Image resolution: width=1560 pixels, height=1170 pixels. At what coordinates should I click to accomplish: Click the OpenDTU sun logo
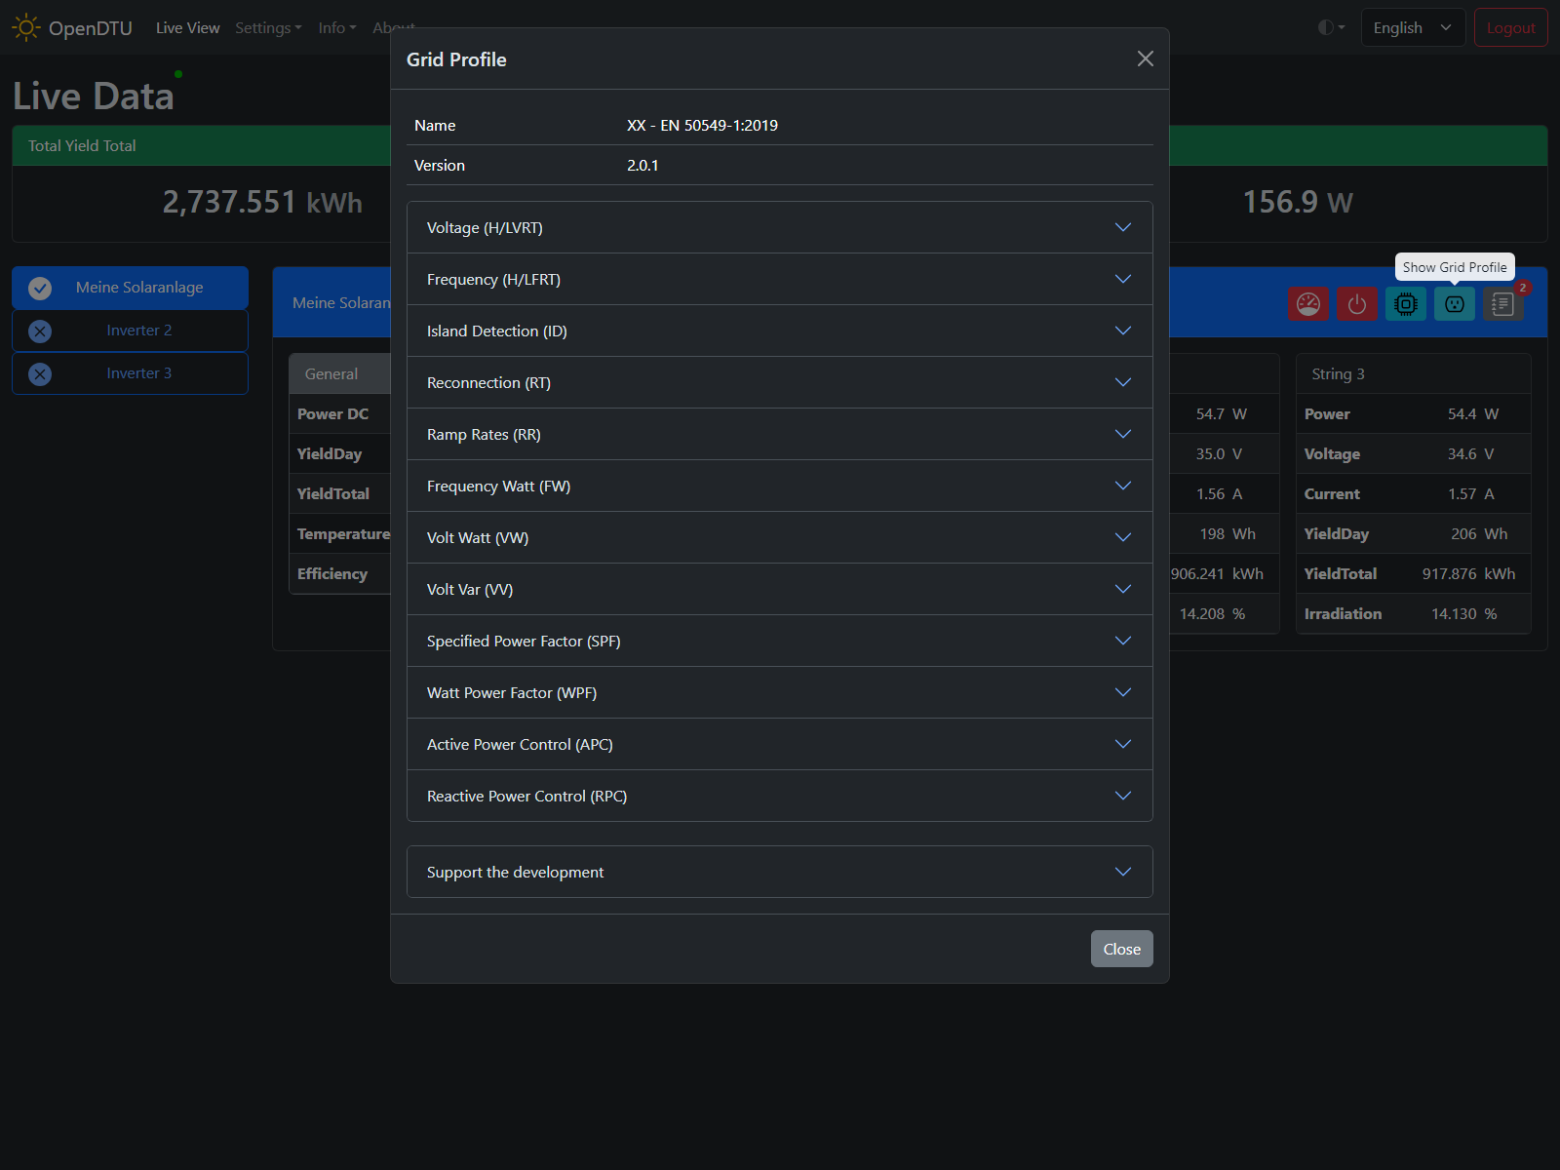tap(26, 28)
